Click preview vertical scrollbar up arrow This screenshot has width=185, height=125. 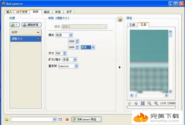[171, 32]
